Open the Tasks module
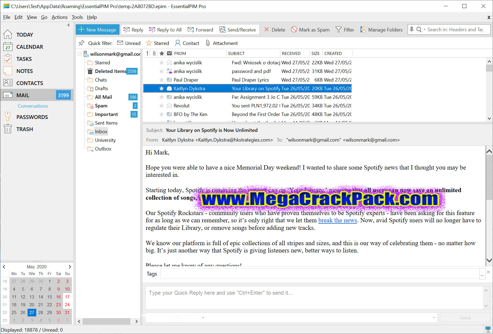The height and width of the screenshot is (334, 493). 24,59
